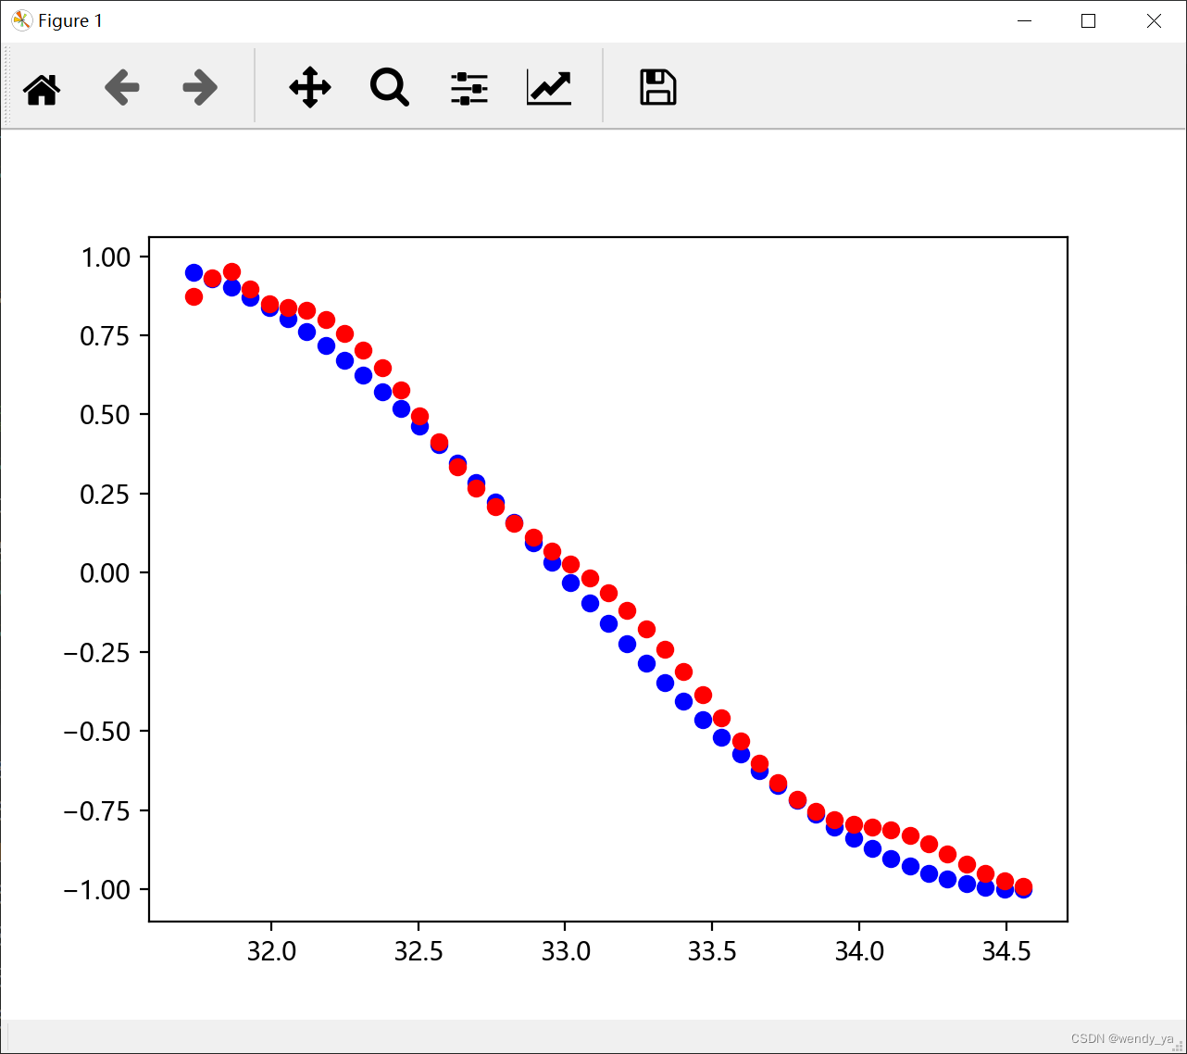The image size is (1187, 1054).
Task: Click y-axis tick label −0.50
Action: coord(97,732)
